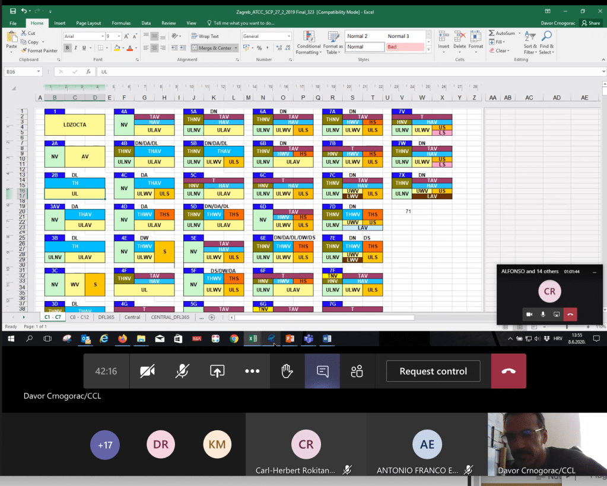This screenshot has height=486, width=607.
Task: Click the Share button in Excel
Action: coord(591,23)
